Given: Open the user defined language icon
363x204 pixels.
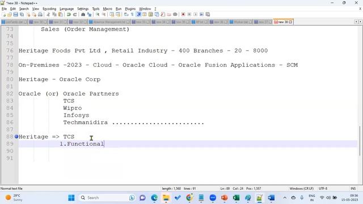Looking at the screenshot, I should (x=145, y=15).
